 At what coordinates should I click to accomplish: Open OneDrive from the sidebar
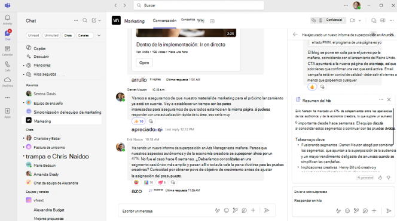[x=7, y=82]
